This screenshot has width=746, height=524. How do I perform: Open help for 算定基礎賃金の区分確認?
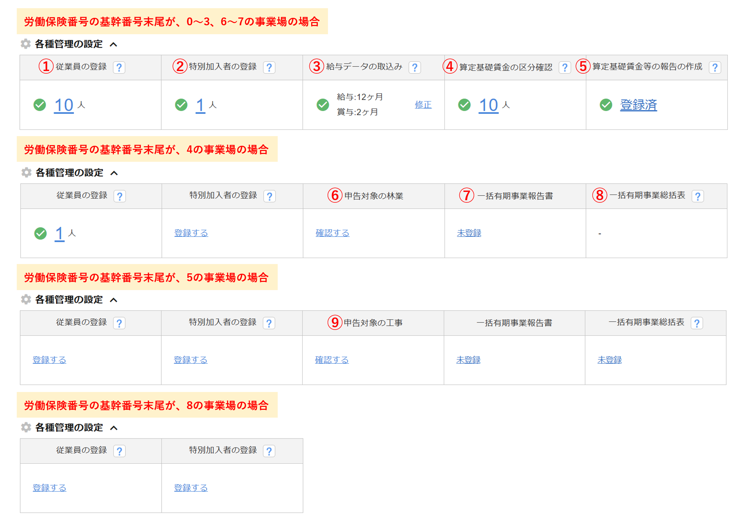565,68
